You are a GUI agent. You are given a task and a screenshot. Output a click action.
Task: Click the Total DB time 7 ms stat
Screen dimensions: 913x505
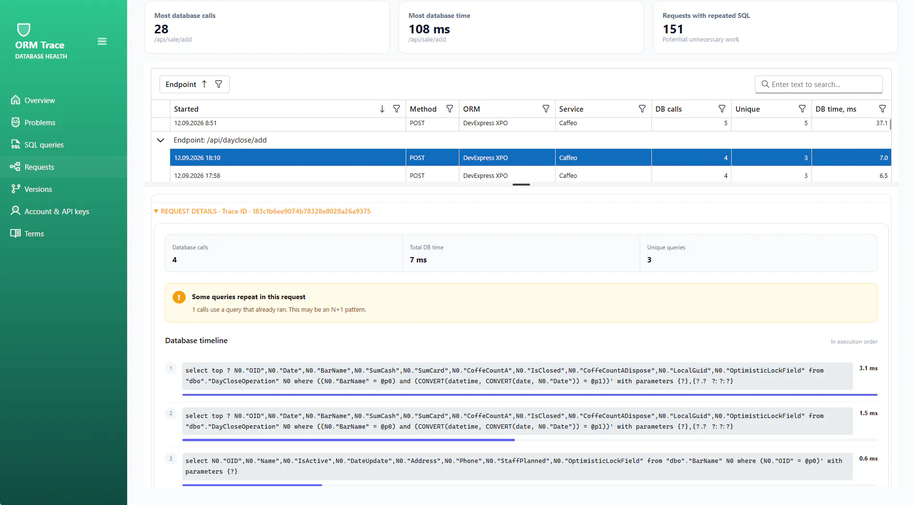pyautogui.click(x=521, y=253)
